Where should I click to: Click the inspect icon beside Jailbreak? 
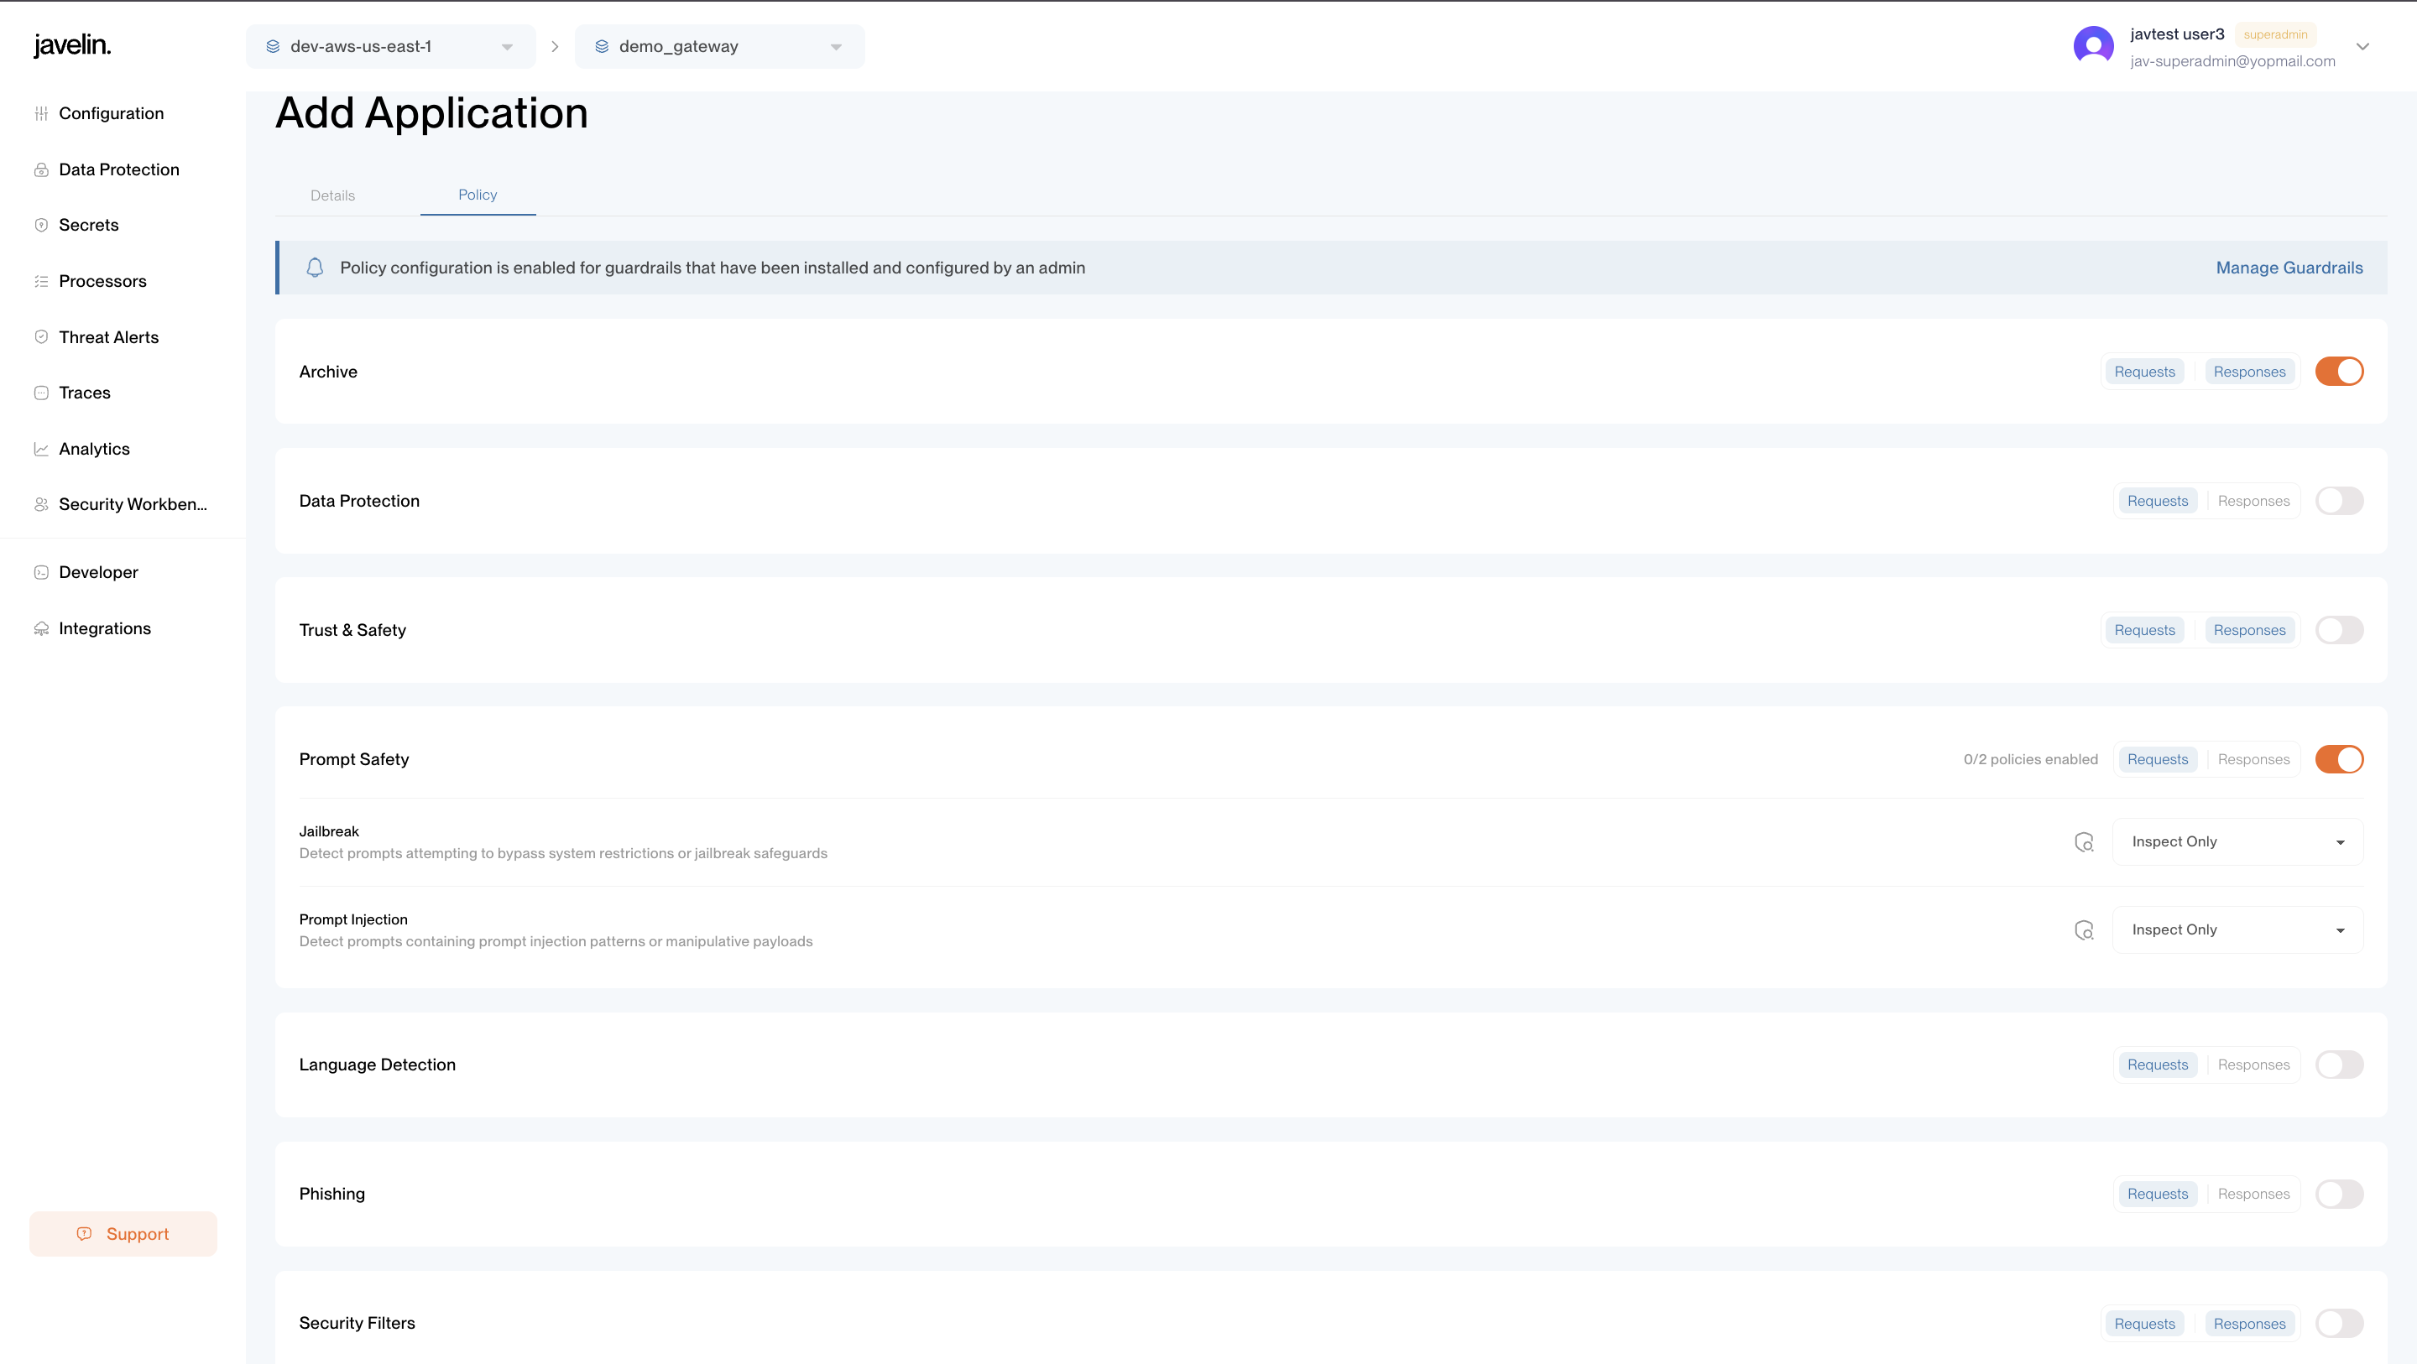2084,842
